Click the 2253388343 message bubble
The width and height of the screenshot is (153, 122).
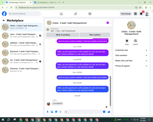[x=57, y=103]
